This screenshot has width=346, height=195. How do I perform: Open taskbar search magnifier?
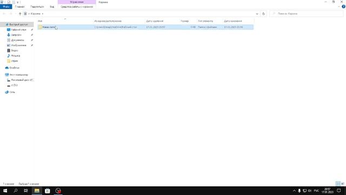click(x=16, y=191)
